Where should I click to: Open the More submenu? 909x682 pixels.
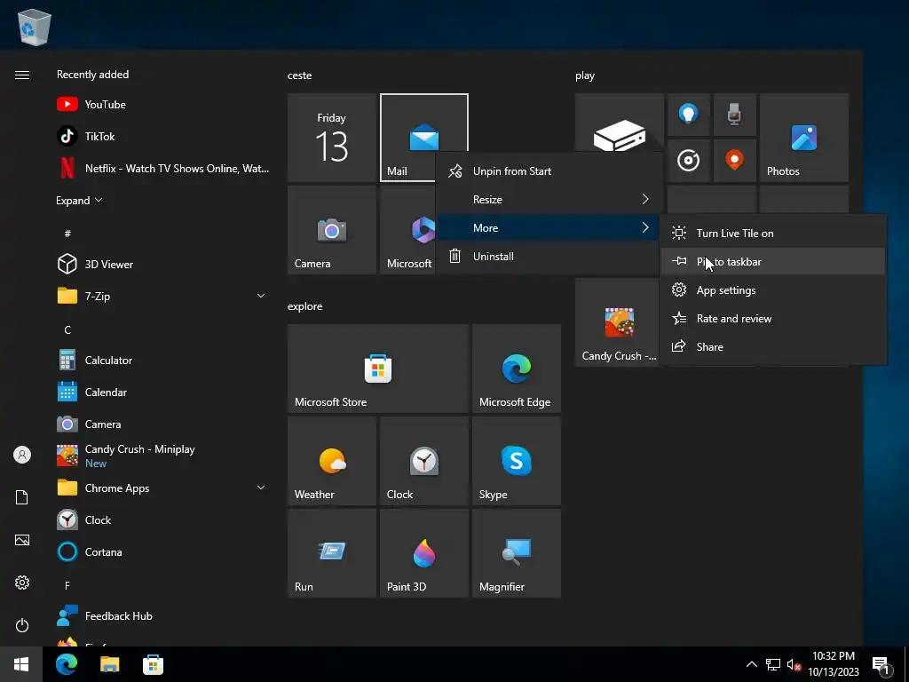[549, 228]
